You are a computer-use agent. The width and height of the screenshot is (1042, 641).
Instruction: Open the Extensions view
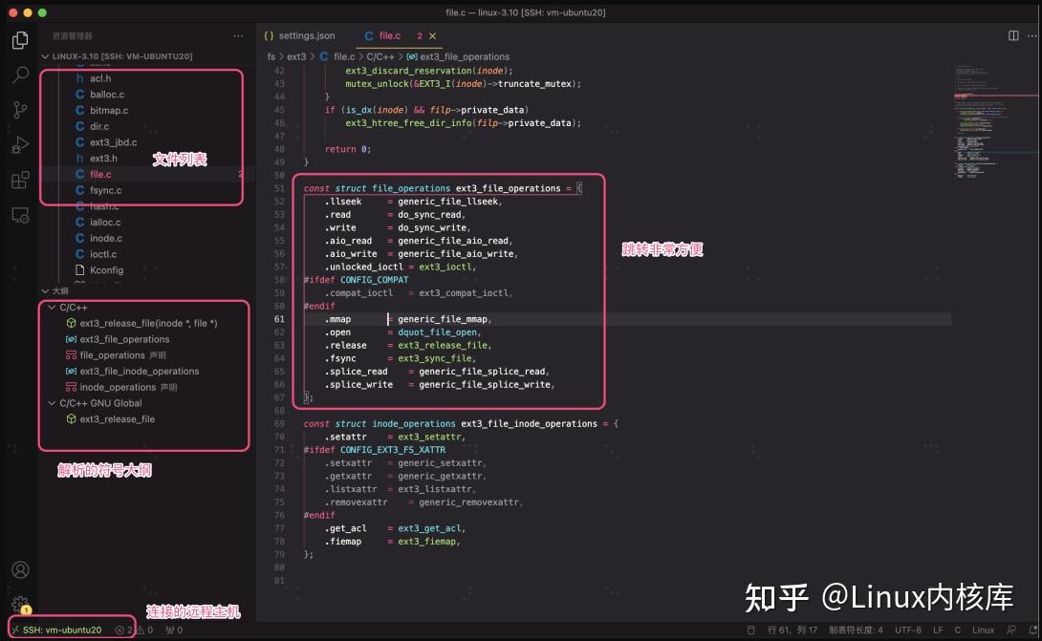pyautogui.click(x=20, y=180)
